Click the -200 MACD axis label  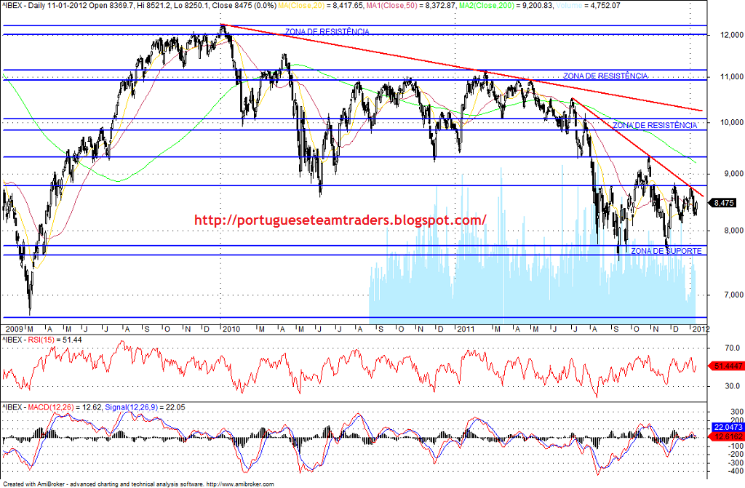736,455
